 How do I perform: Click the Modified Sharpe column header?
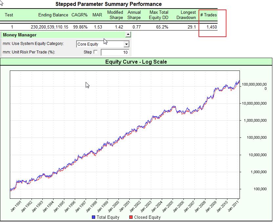pyautogui.click(x=115, y=15)
